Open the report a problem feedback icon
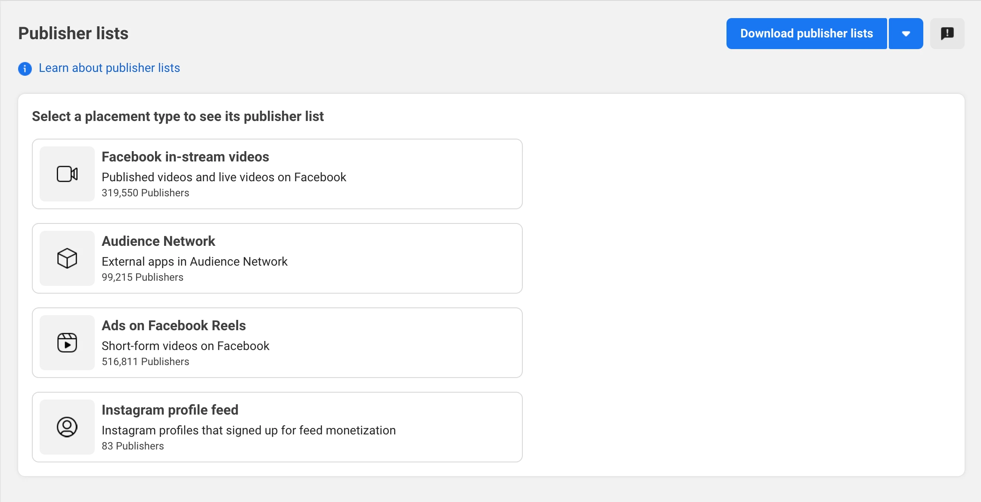 click(x=947, y=34)
